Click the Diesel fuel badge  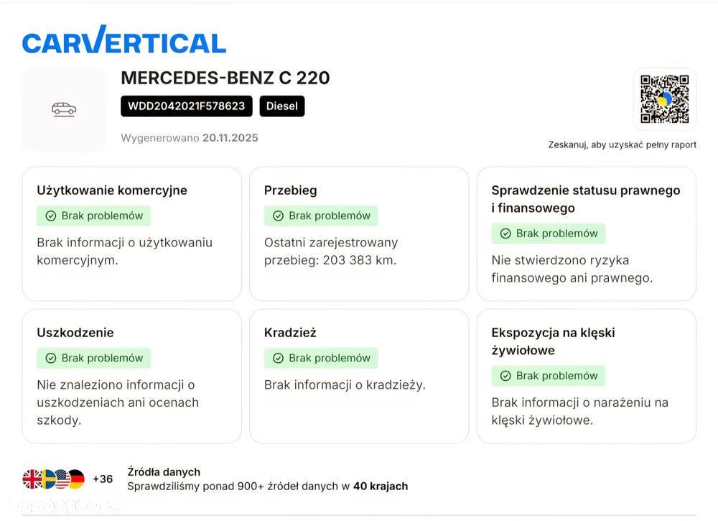(x=282, y=106)
